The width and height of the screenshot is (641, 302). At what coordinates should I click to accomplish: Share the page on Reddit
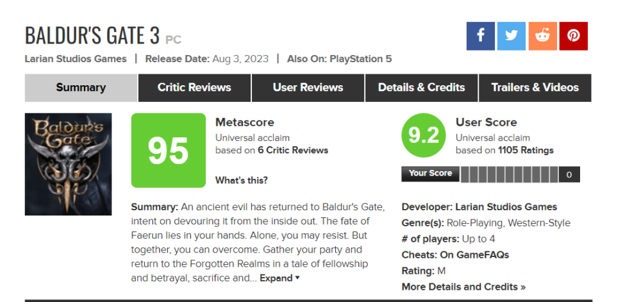click(542, 36)
